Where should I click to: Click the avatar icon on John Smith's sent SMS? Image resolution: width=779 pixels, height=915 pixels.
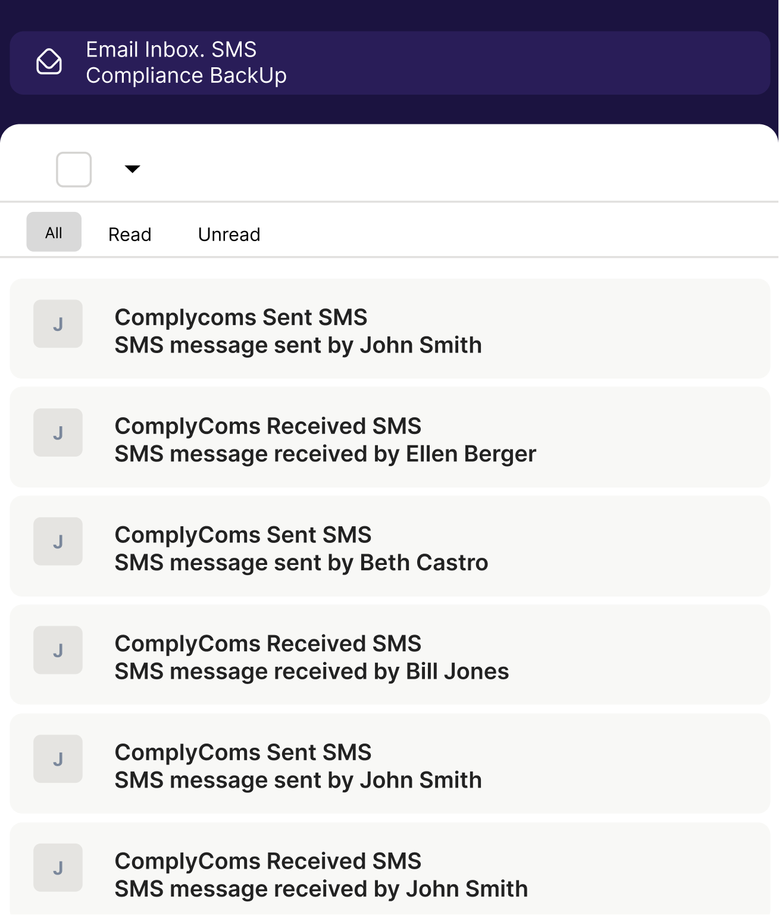coord(58,324)
